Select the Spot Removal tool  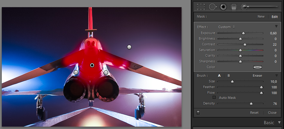[213, 7]
